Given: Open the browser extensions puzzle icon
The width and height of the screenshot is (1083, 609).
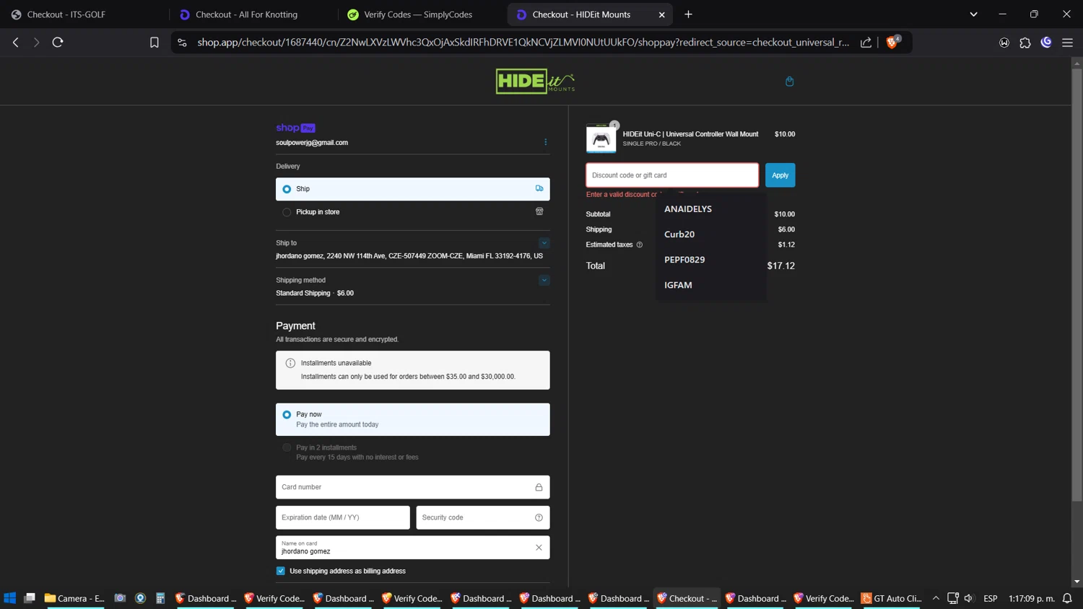Looking at the screenshot, I should tap(1025, 43).
